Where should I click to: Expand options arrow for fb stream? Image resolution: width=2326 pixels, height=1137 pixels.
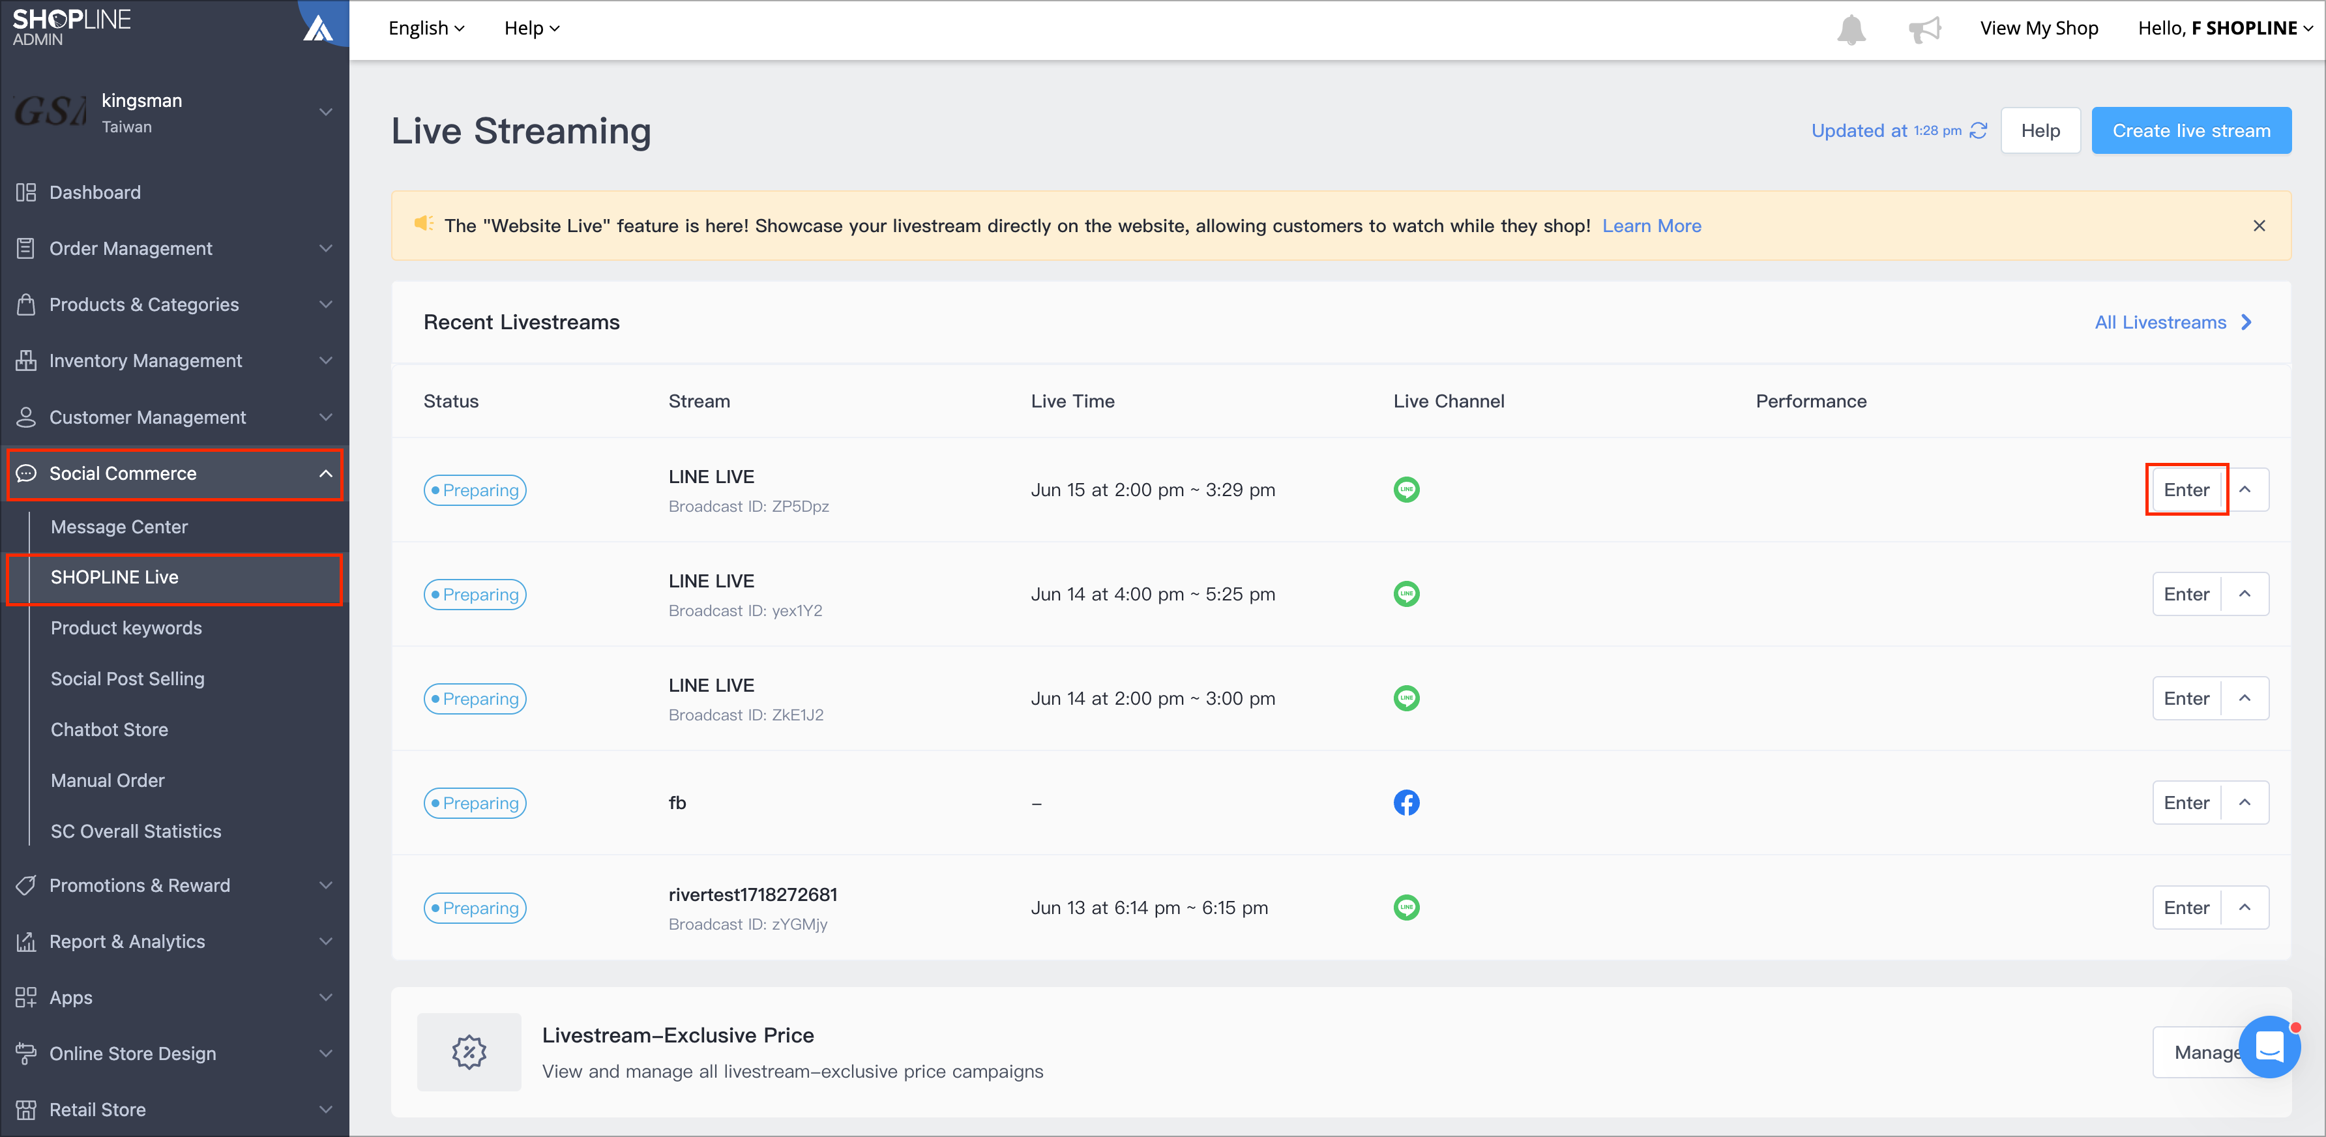click(x=2245, y=803)
